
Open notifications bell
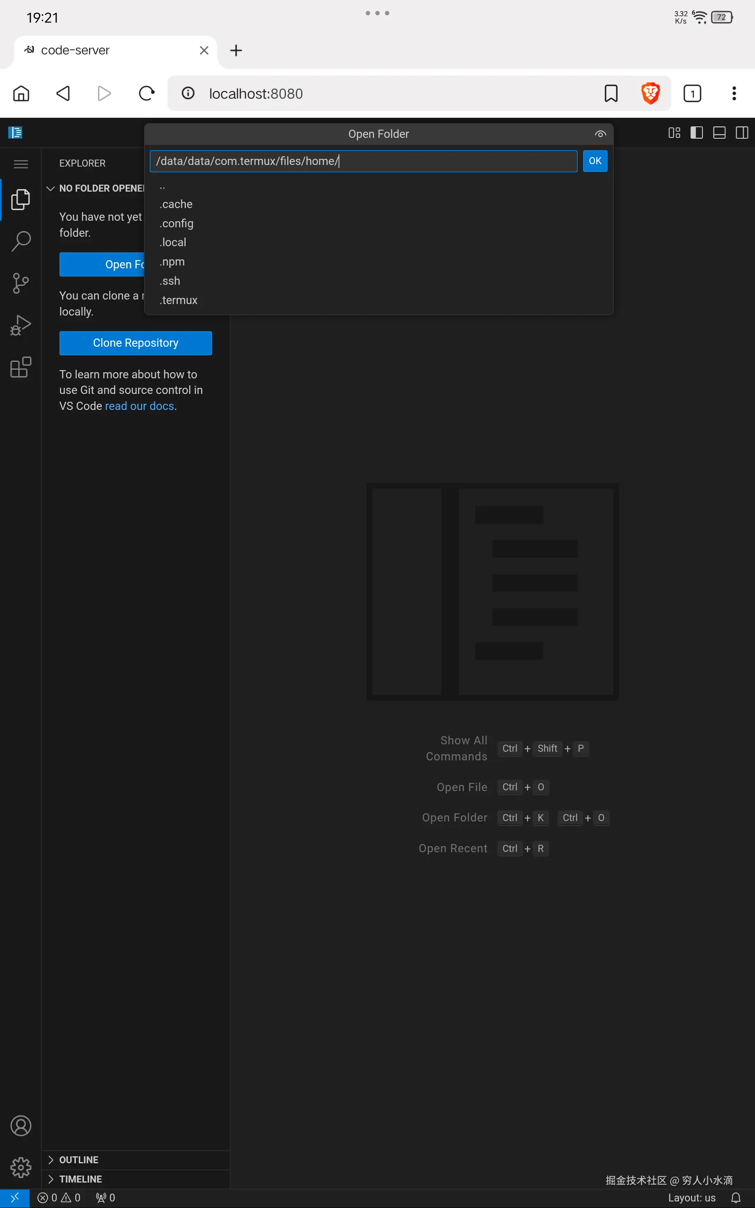tap(736, 1197)
